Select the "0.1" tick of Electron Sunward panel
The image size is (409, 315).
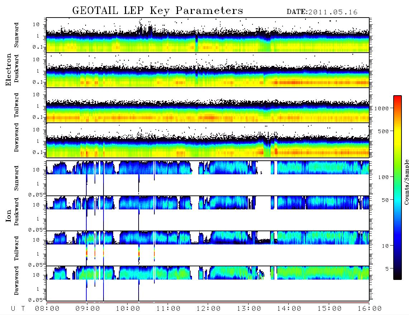click(x=38, y=47)
